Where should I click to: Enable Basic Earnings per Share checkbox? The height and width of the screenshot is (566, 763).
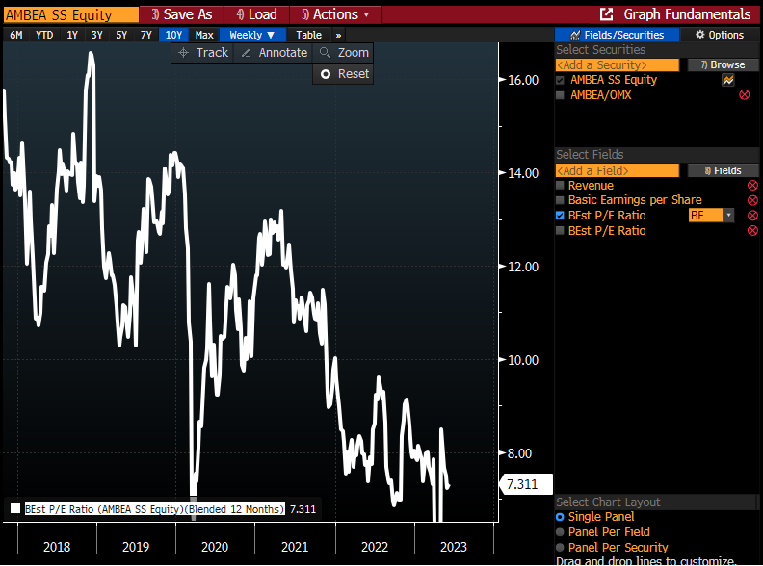[x=560, y=200]
